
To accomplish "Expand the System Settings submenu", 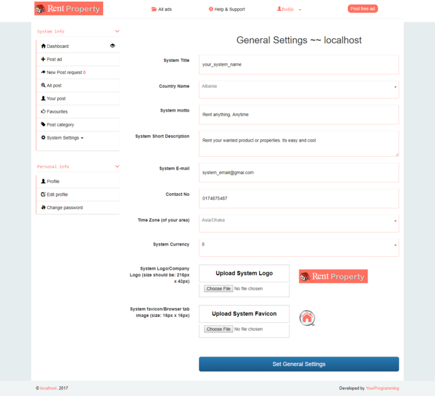I will tap(64, 138).
